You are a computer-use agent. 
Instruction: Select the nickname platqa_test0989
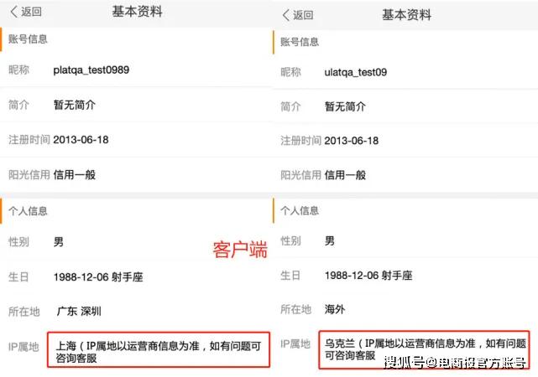pyautogui.click(x=91, y=70)
